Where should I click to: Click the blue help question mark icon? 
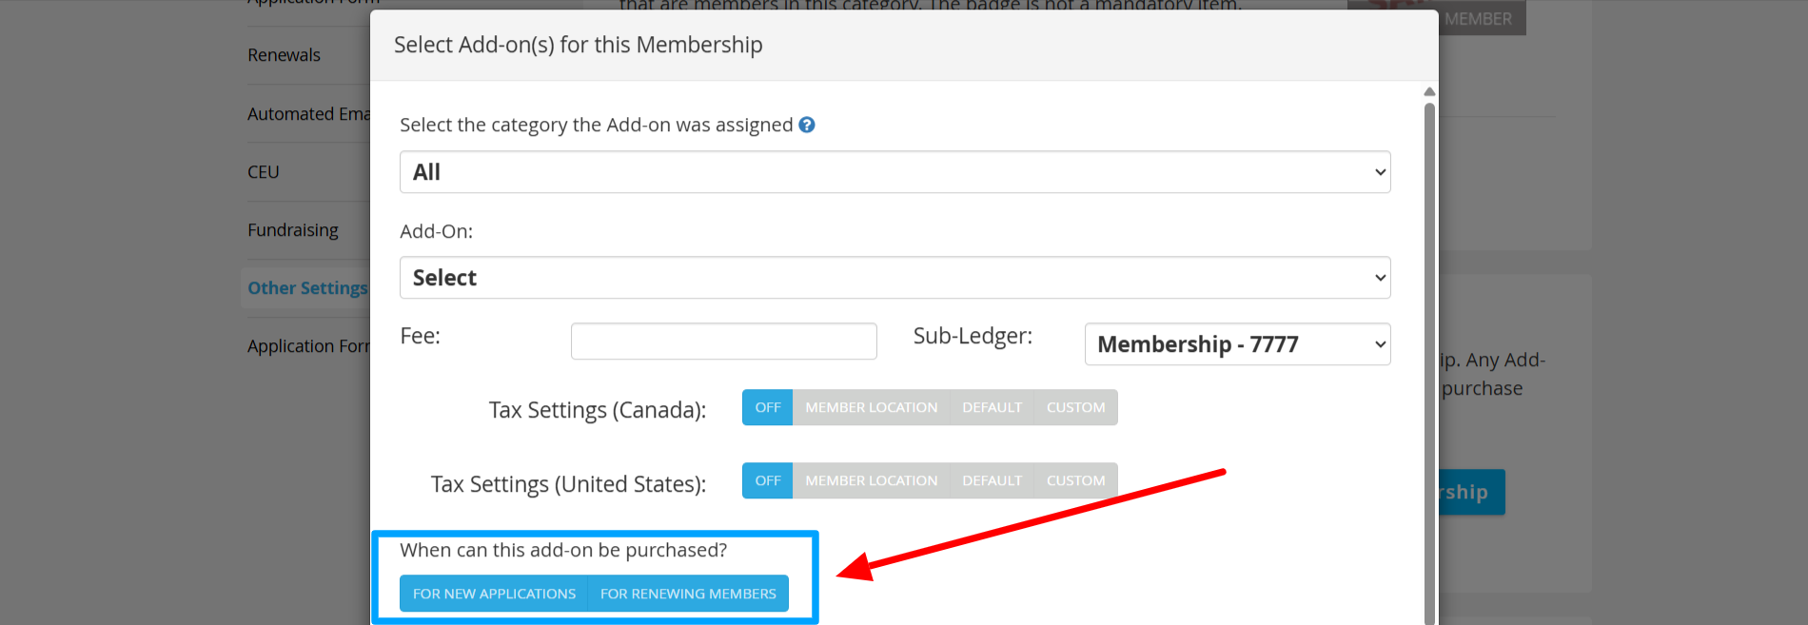(807, 125)
